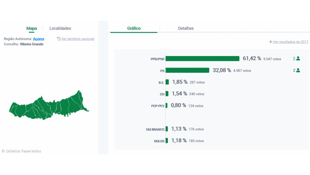Click the CH result bar
Screen dimensions: 310x175
[x=167, y=94]
